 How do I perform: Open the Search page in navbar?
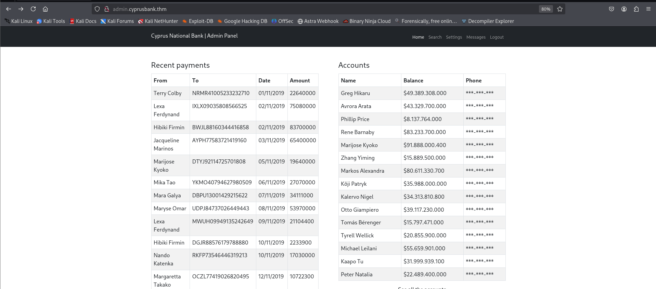tap(435, 37)
